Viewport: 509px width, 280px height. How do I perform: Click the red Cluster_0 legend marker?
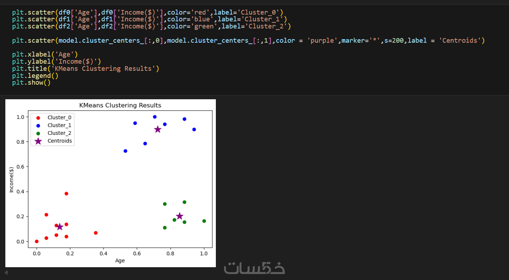pos(38,117)
